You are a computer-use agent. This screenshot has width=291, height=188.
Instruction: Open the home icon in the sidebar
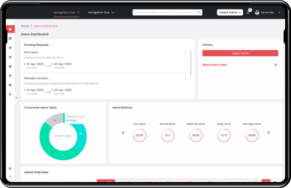10,29
